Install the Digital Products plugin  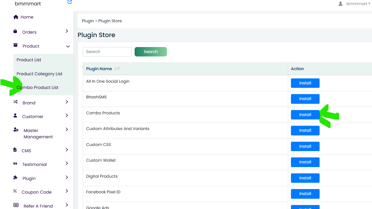point(305,178)
